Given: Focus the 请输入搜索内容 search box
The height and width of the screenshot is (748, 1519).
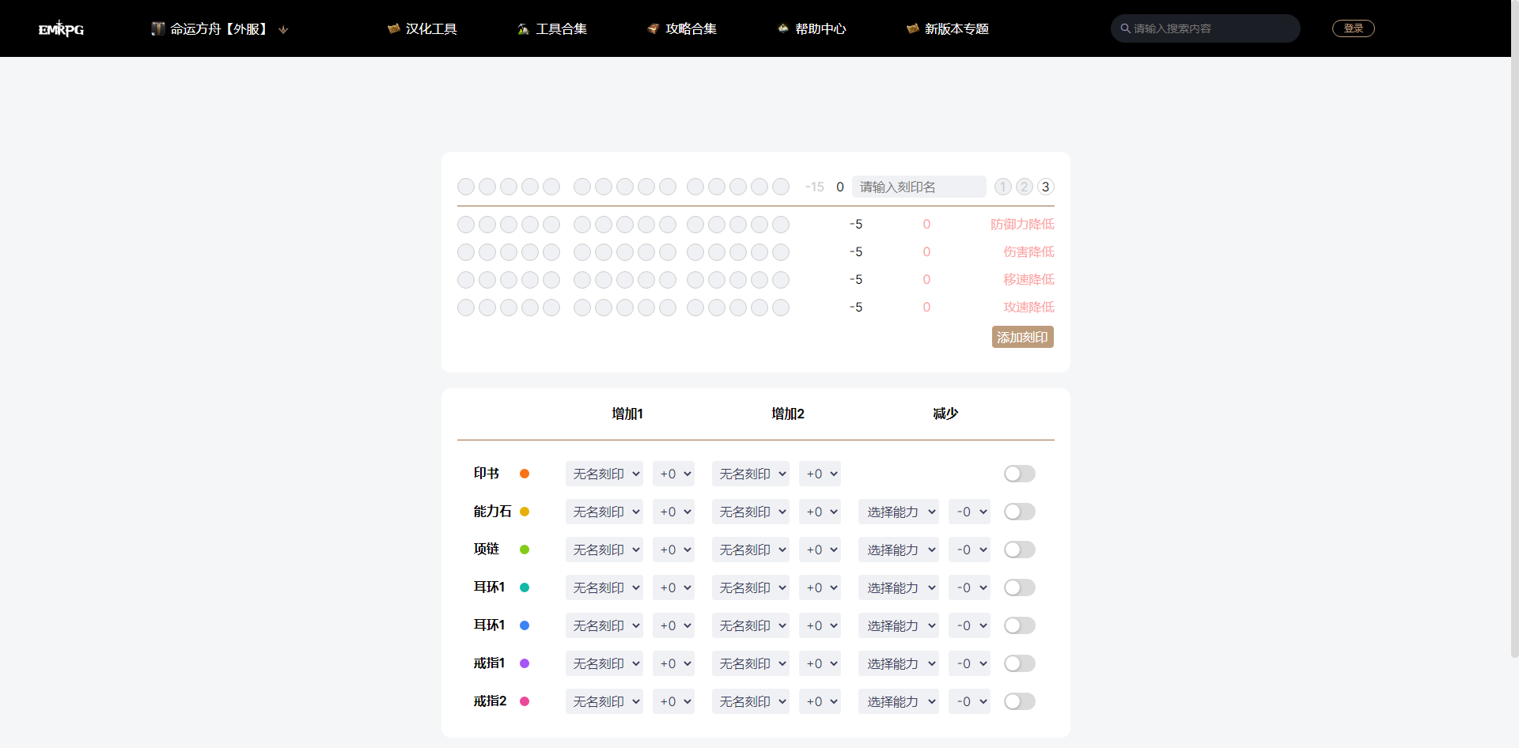Looking at the screenshot, I should coord(1206,28).
